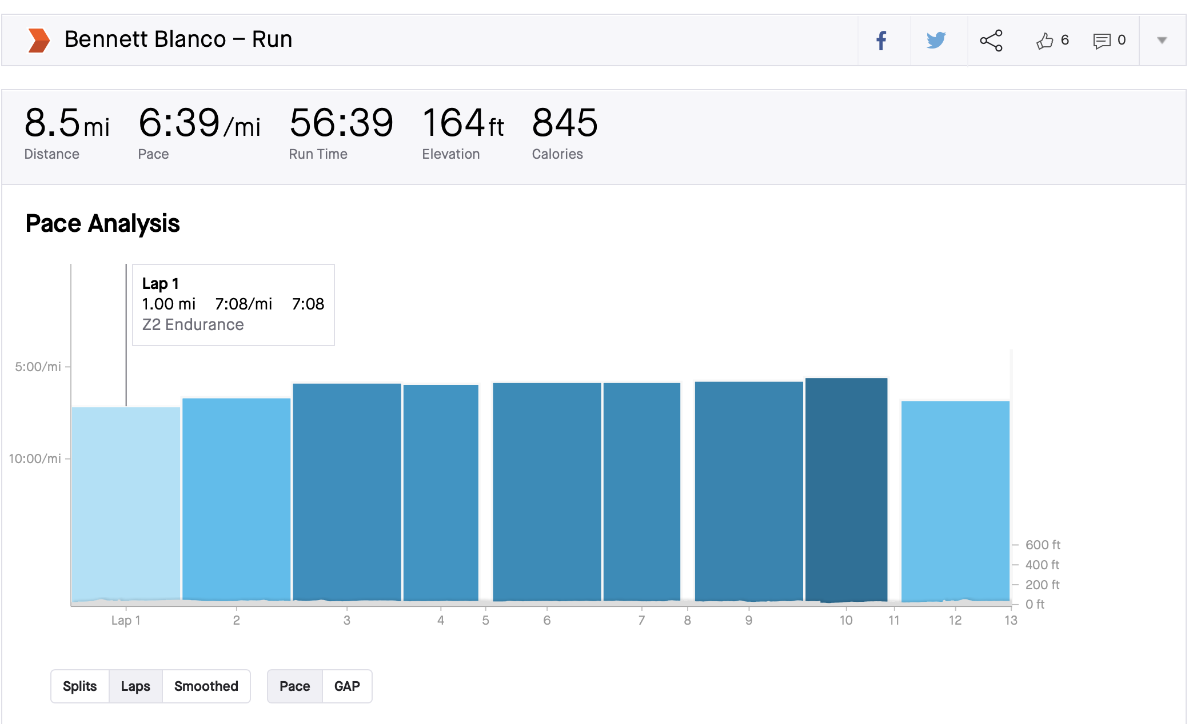Select the darkest Lap 10 bar

[x=846, y=491]
